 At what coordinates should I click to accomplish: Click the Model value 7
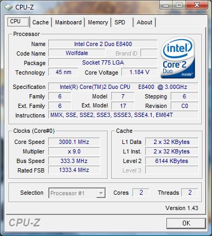(123, 96)
